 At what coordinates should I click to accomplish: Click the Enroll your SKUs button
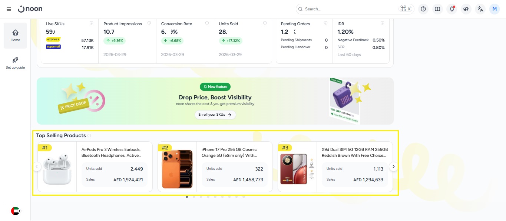coord(215,115)
